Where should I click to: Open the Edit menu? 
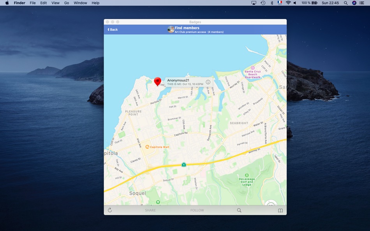coord(43,3)
